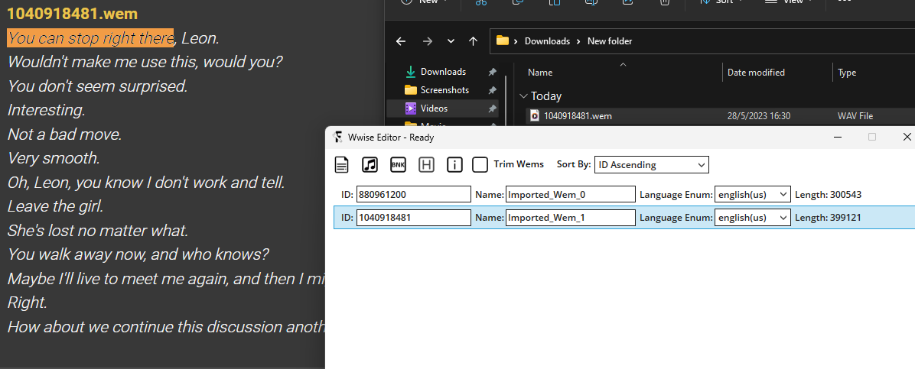Open recent locations chevron in Explorer navigation
915x369 pixels.
(451, 40)
